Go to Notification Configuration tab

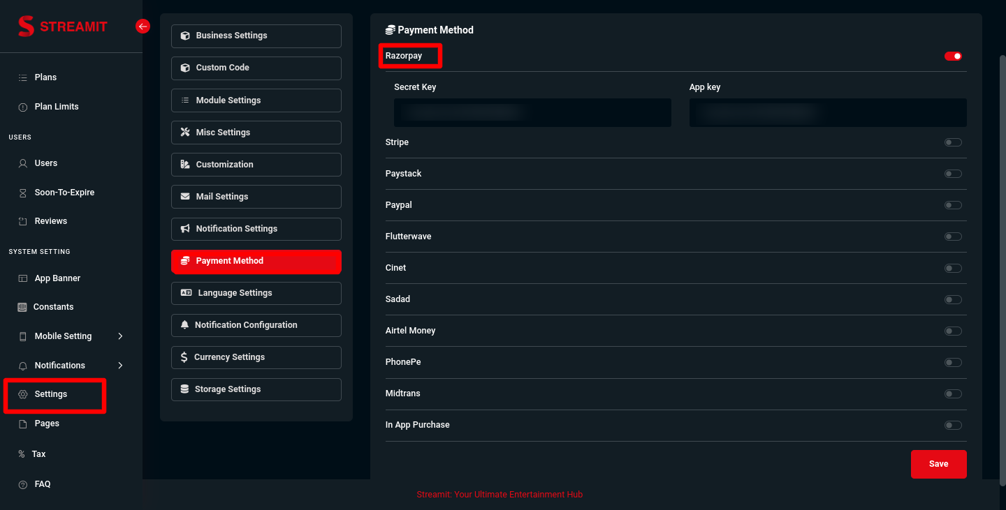pyautogui.click(x=256, y=325)
